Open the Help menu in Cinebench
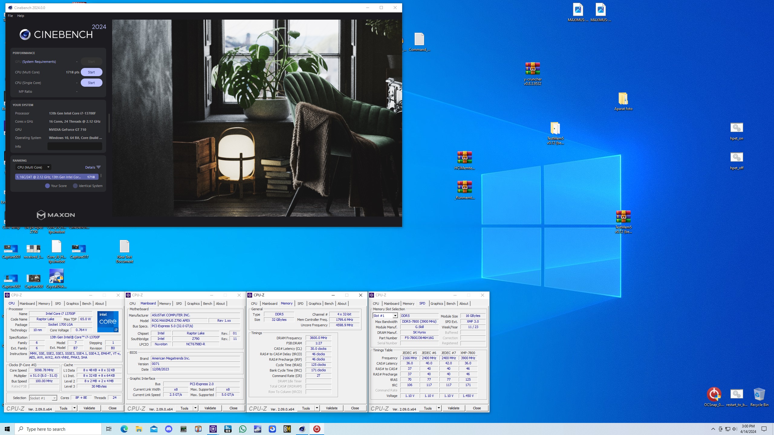The image size is (774, 435). [x=21, y=16]
